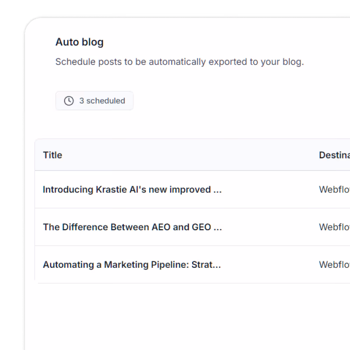
Task: Click the Webflow destination in the Krastie AI row
Action: [x=334, y=189]
